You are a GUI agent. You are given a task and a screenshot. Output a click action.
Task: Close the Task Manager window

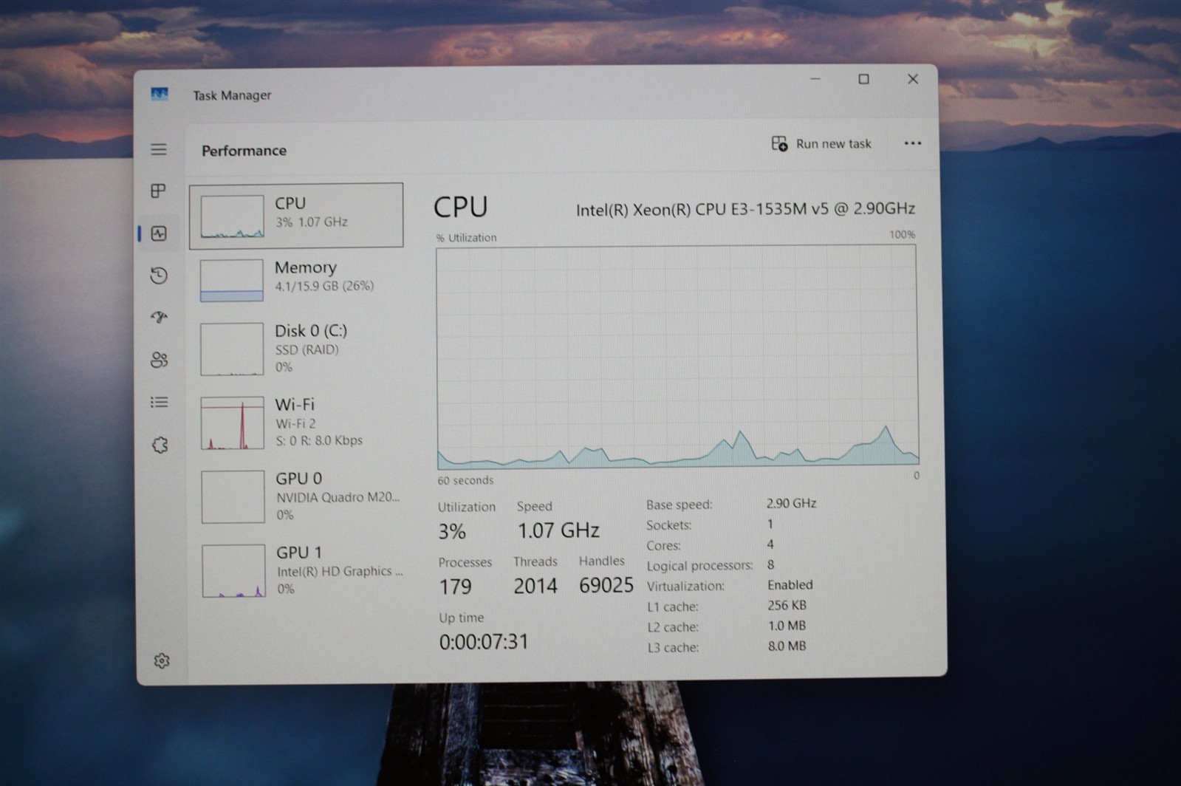[913, 79]
